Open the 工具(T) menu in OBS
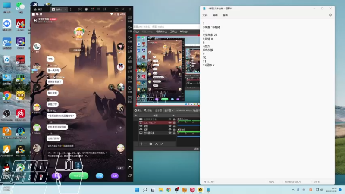Viewport: 345px width, 194px height. coord(173,31)
